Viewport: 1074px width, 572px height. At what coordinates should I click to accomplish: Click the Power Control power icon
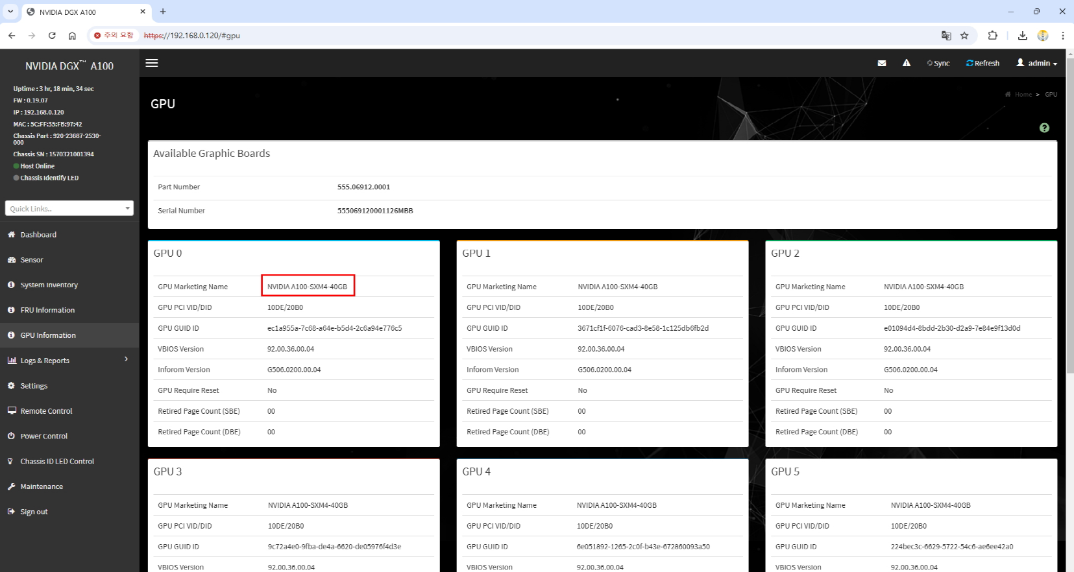pos(11,436)
